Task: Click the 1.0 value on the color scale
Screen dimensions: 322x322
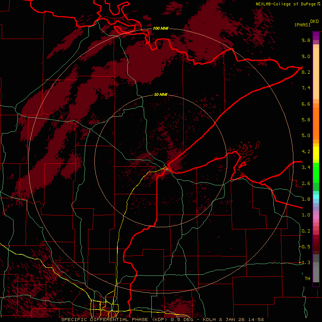Action: tap(306, 215)
